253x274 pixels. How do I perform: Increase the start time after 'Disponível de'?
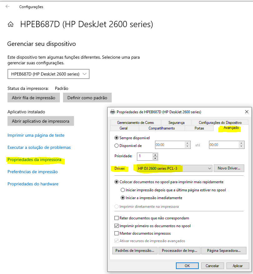(x=187, y=143)
